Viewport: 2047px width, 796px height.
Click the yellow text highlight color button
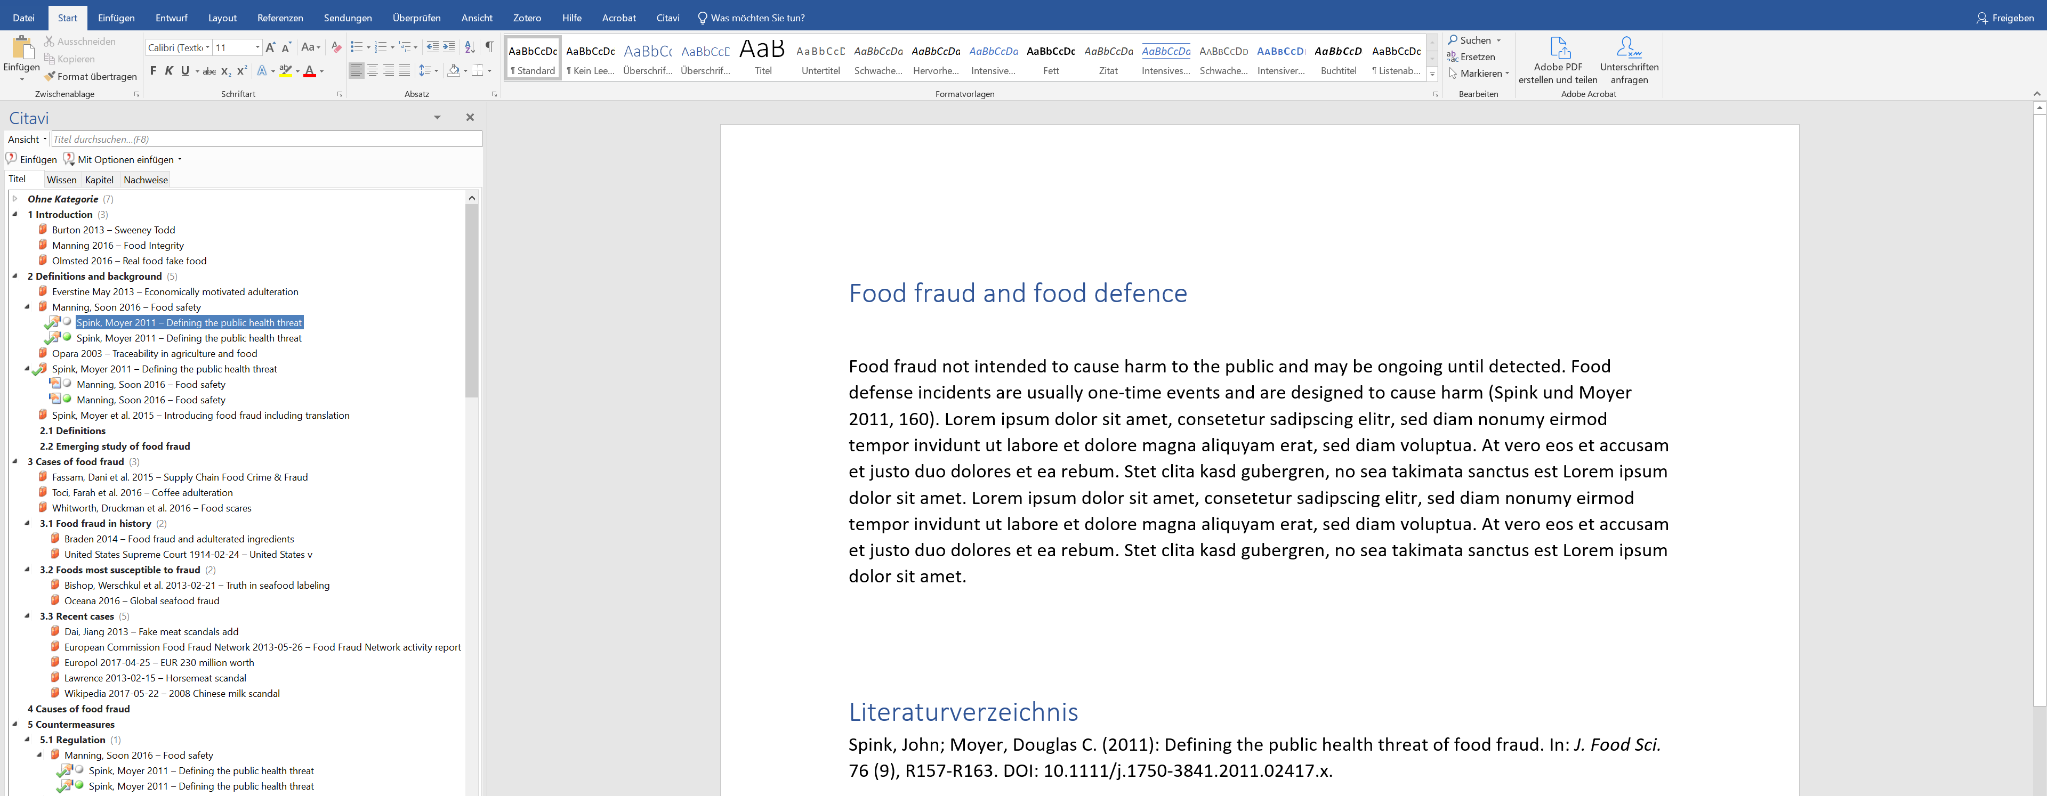point(285,71)
